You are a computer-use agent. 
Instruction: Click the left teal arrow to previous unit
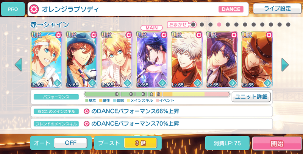(x=18, y=65)
